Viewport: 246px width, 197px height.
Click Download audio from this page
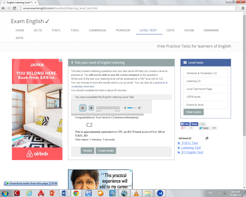[27, 183]
